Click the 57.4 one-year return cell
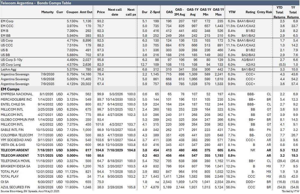This screenshot has width=300, height=194. coord(295,84)
